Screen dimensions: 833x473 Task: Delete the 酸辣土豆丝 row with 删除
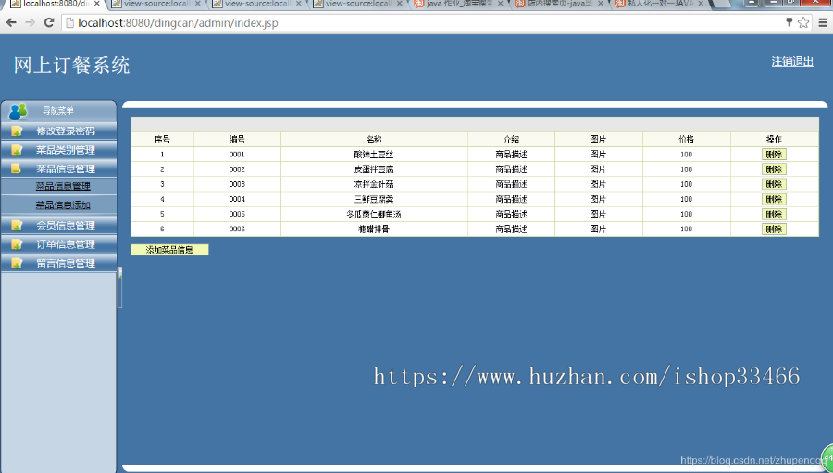click(x=774, y=155)
